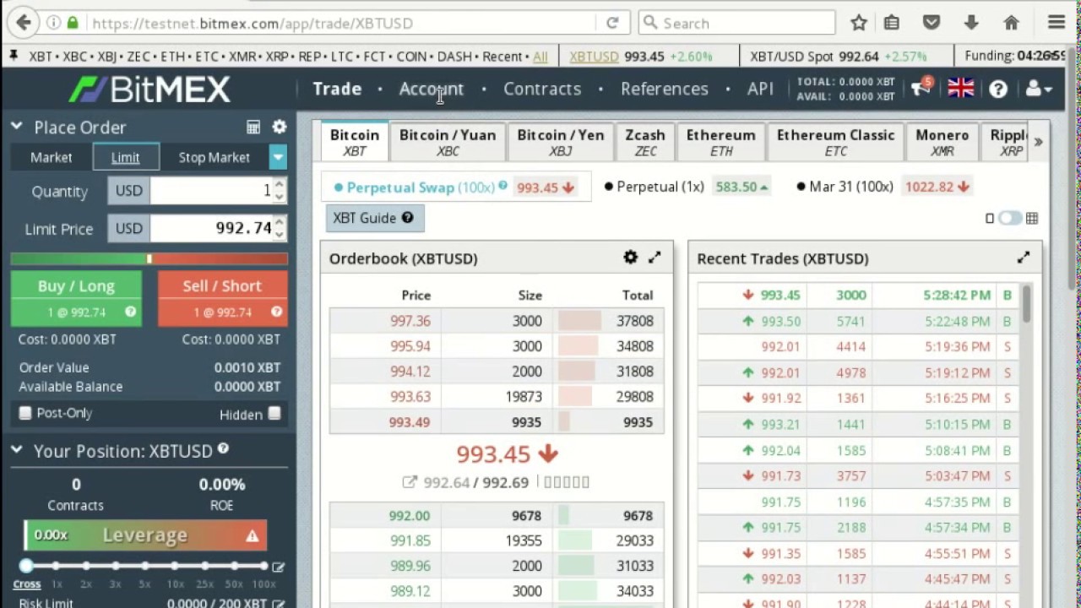Open the Account menu
The height and width of the screenshot is (608, 1081).
coord(432,89)
